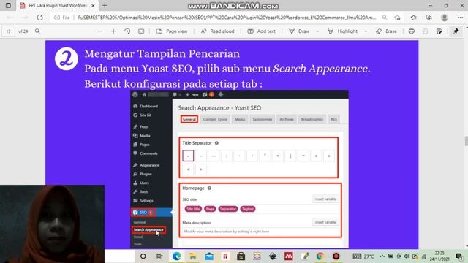468x263 pixels.
Task: Add this page to favorites
Action: (x=397, y=18)
